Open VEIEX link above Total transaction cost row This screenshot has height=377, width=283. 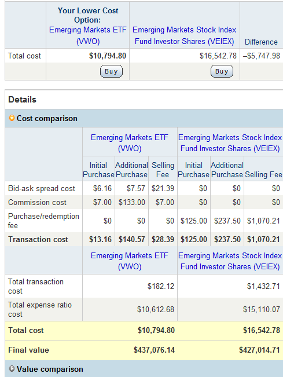[230, 261]
